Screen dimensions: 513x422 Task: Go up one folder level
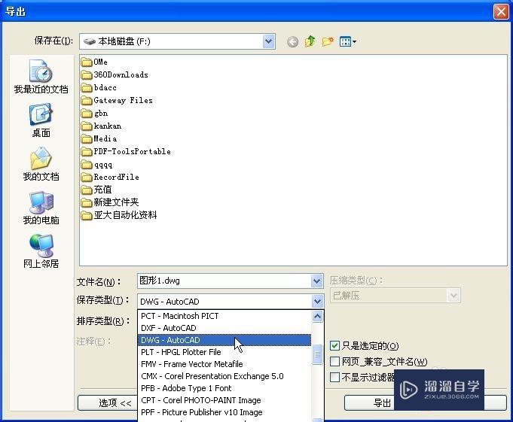click(310, 41)
